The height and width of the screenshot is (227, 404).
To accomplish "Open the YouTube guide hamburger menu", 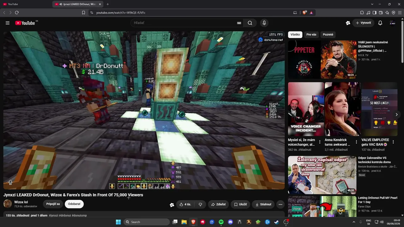I will (x=8, y=23).
